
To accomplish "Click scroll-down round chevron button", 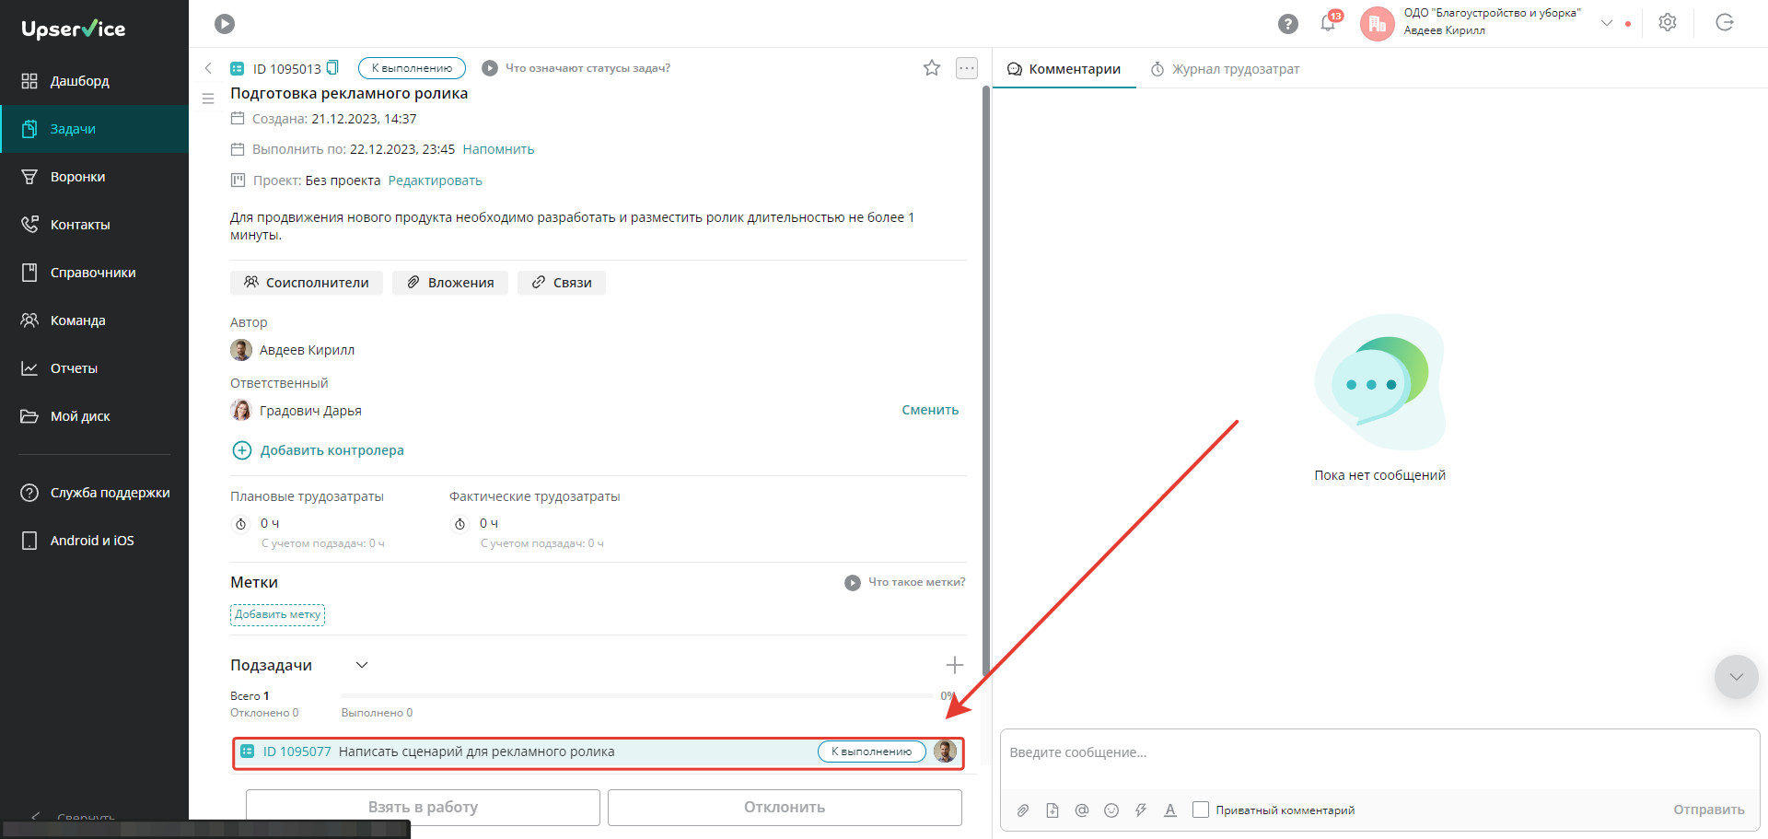I will (1737, 677).
